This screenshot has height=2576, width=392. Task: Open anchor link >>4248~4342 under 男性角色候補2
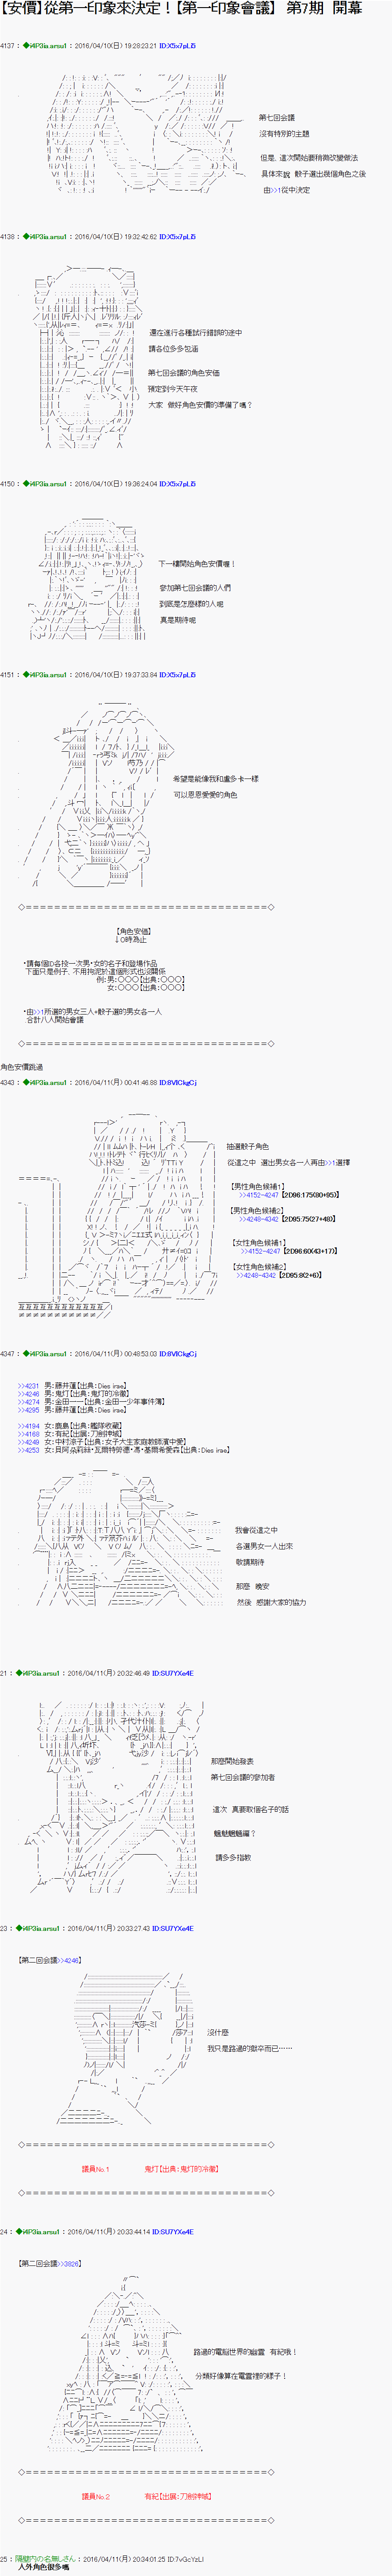tap(259, 1219)
